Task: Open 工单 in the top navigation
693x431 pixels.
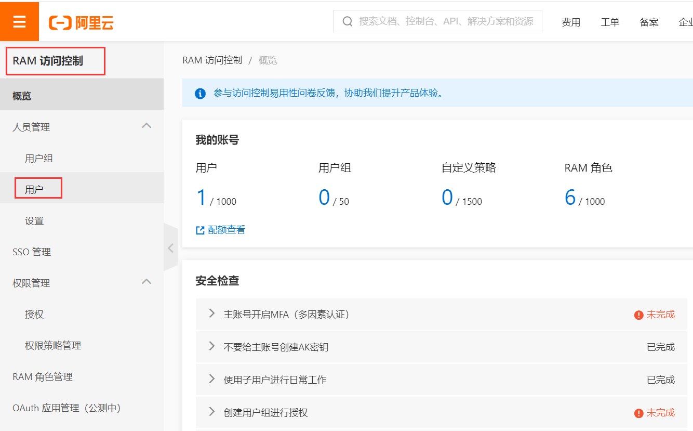Action: (610, 21)
